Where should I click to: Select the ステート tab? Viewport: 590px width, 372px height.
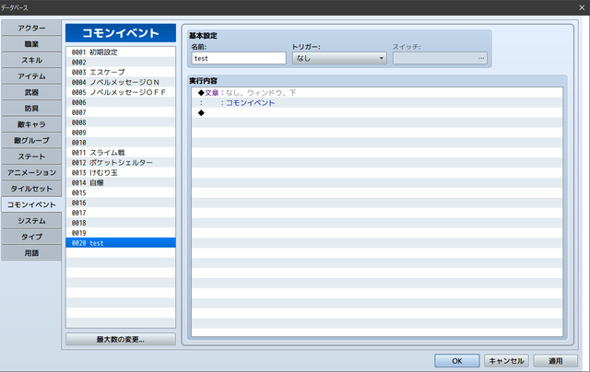coord(31,157)
